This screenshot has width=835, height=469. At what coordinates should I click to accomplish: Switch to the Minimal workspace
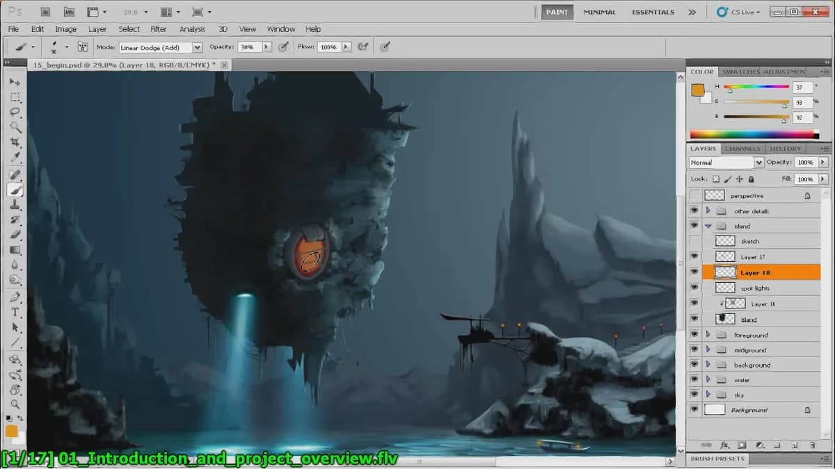tap(599, 12)
